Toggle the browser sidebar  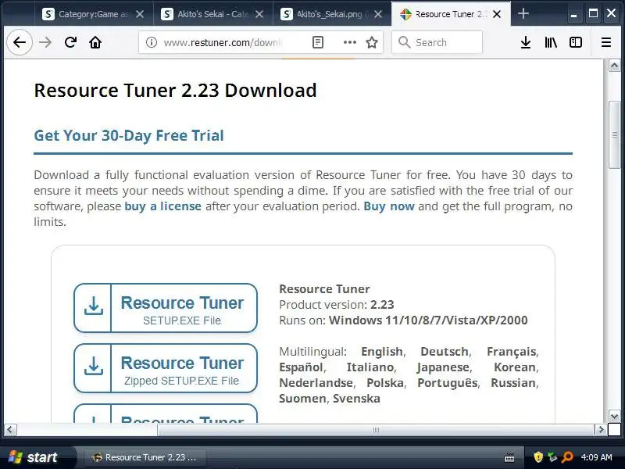(x=576, y=42)
